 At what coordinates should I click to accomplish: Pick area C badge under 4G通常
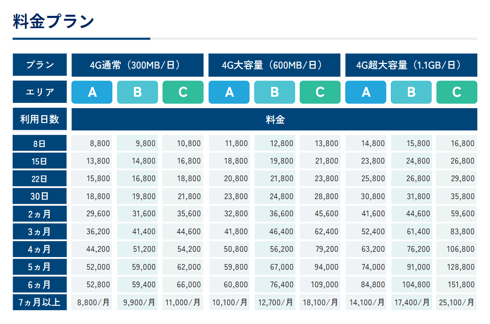[183, 92]
